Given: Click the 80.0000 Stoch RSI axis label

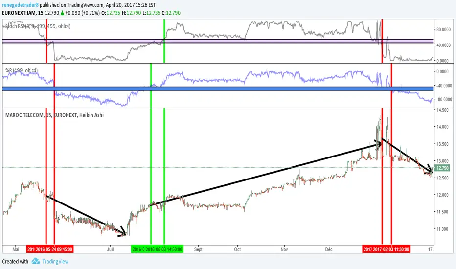Looking at the screenshot, I should (x=443, y=29).
